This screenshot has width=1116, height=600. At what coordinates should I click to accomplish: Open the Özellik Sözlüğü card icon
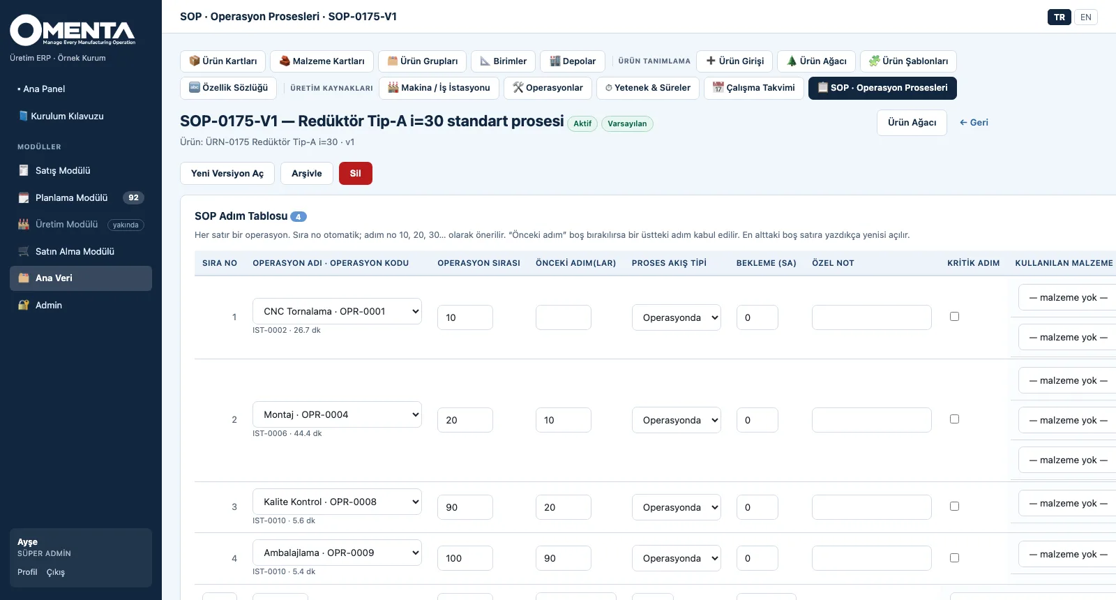coord(195,88)
